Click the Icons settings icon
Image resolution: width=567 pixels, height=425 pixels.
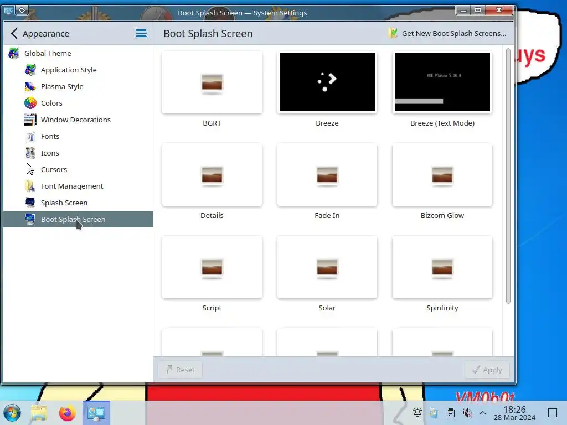click(30, 153)
